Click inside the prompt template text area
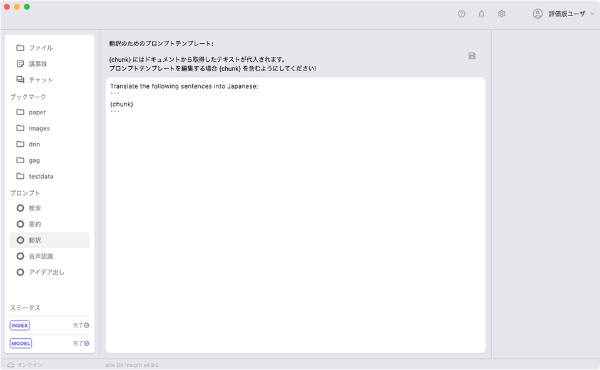This screenshot has width=600, height=370. click(295, 215)
